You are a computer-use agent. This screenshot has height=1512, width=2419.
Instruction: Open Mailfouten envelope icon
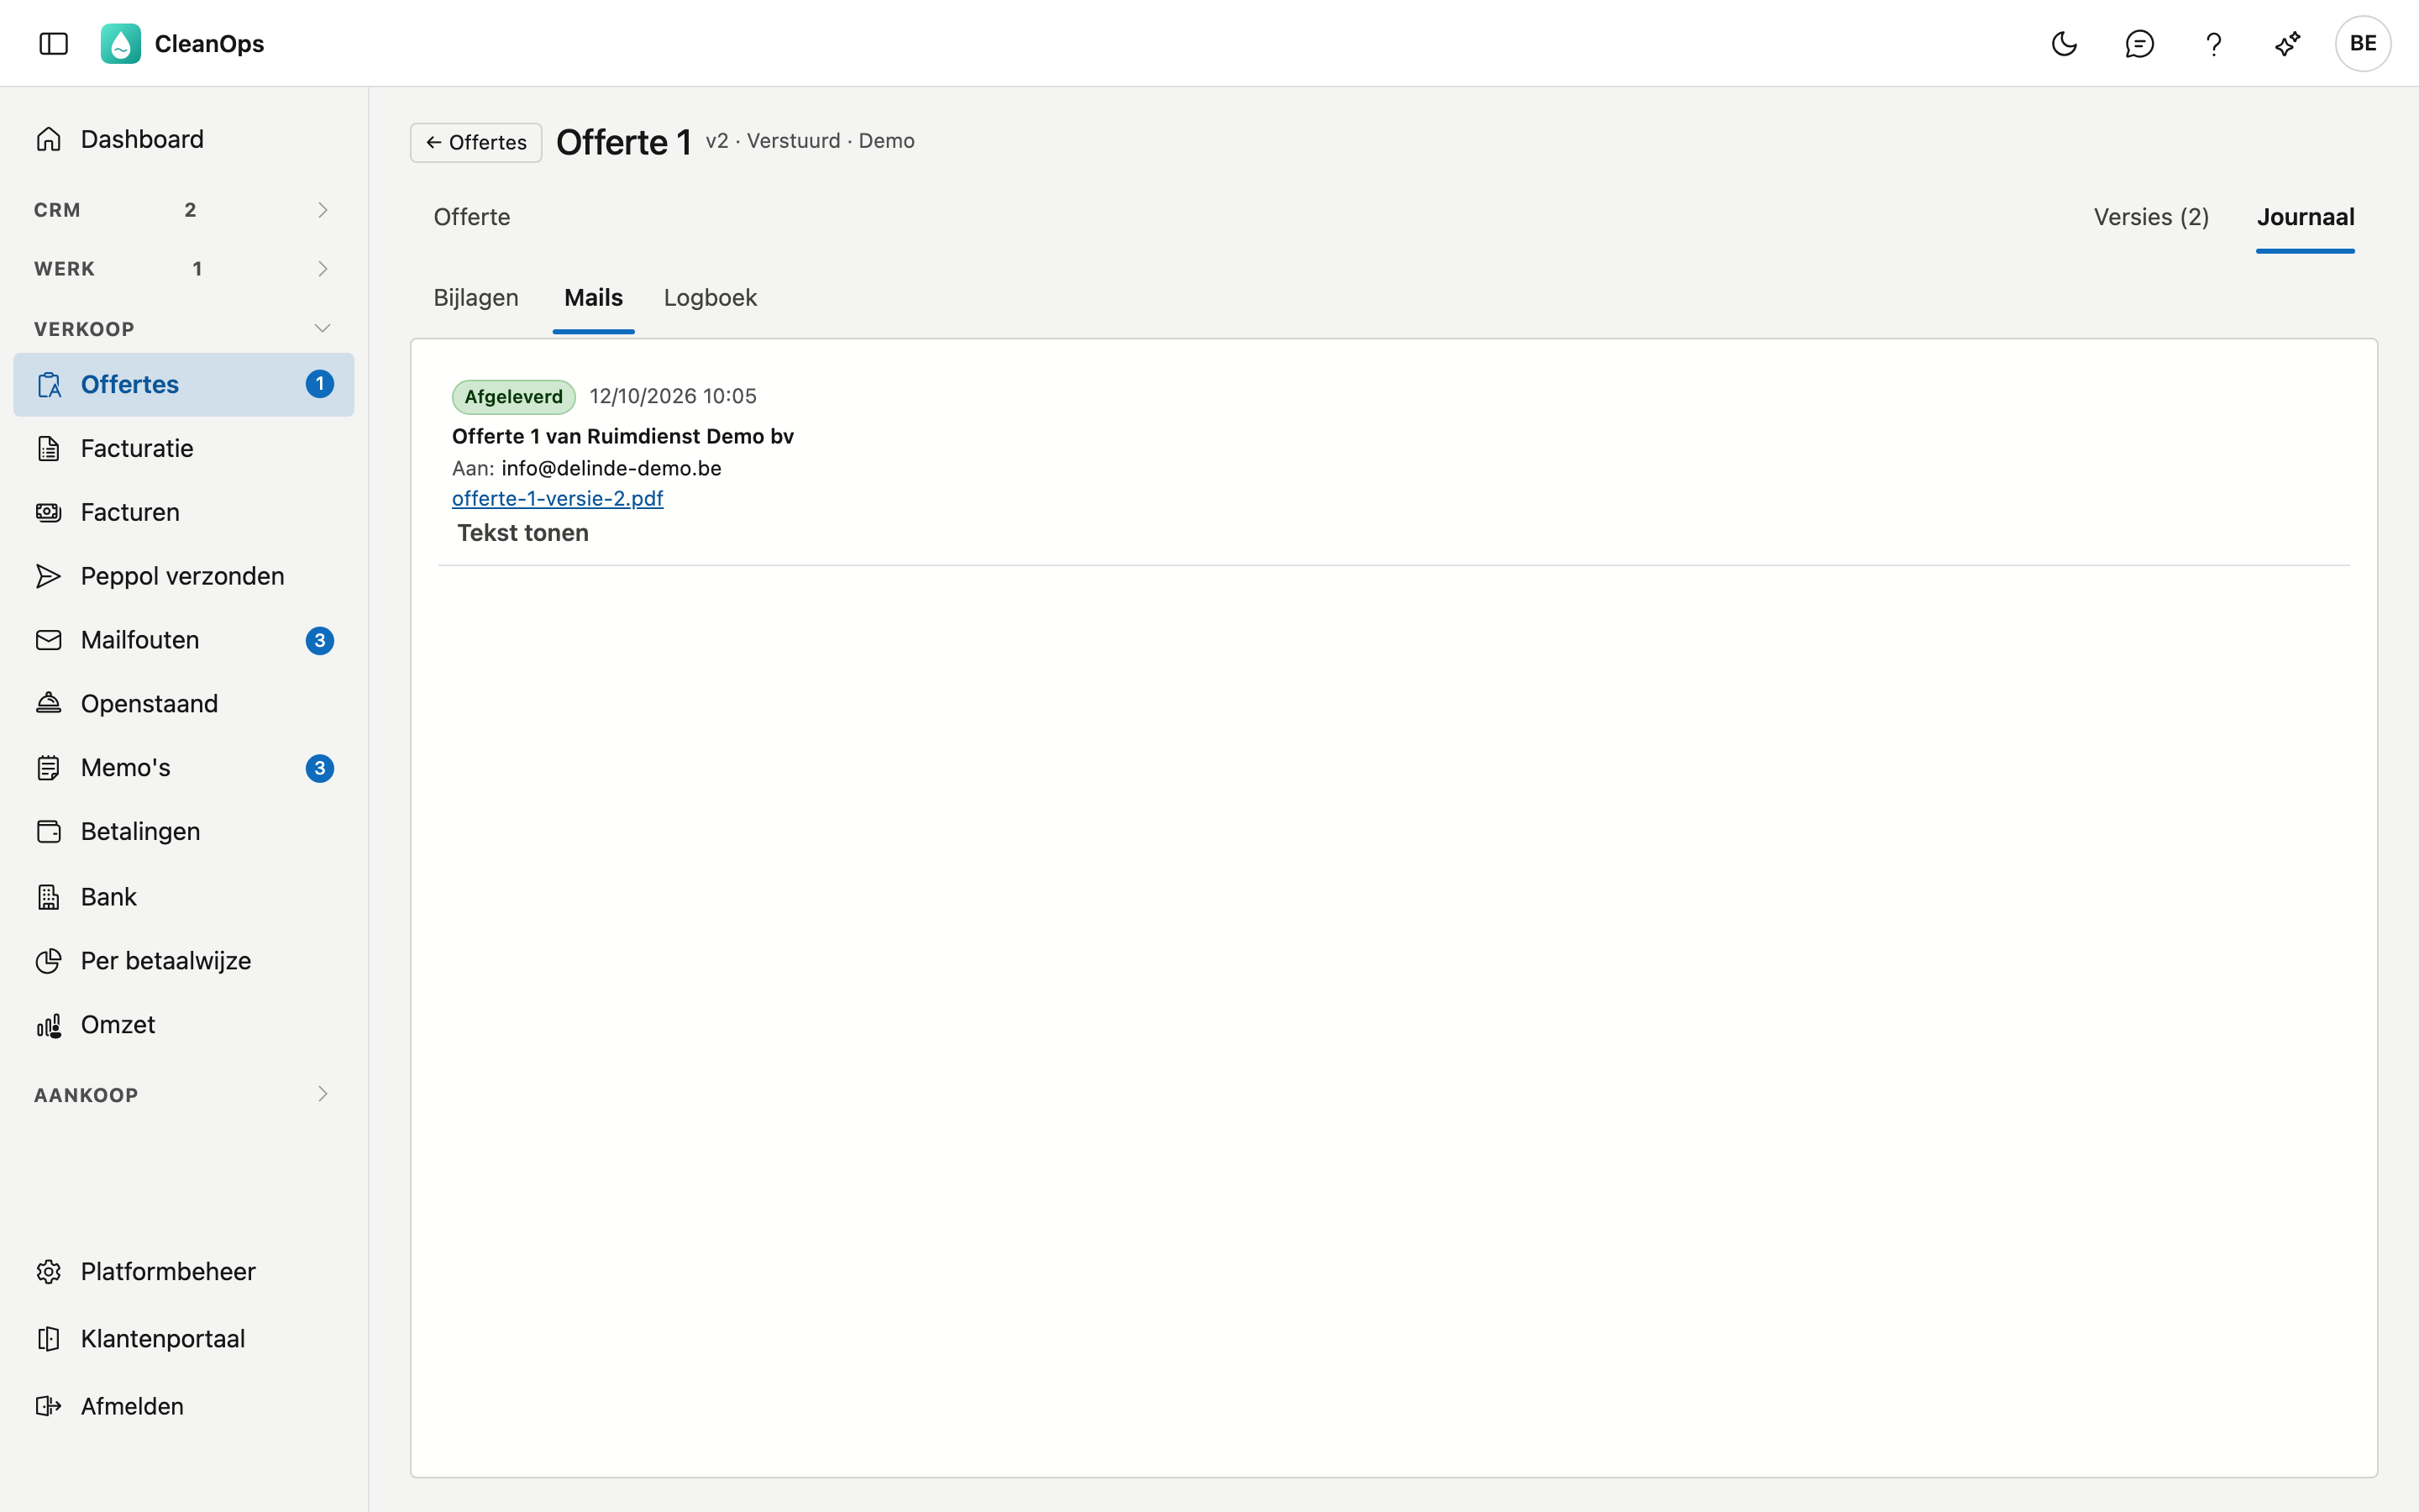point(49,640)
